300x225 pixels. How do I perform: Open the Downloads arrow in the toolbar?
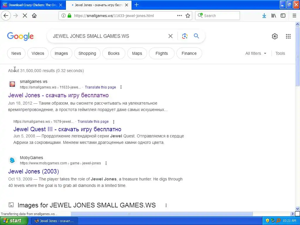point(264,16)
